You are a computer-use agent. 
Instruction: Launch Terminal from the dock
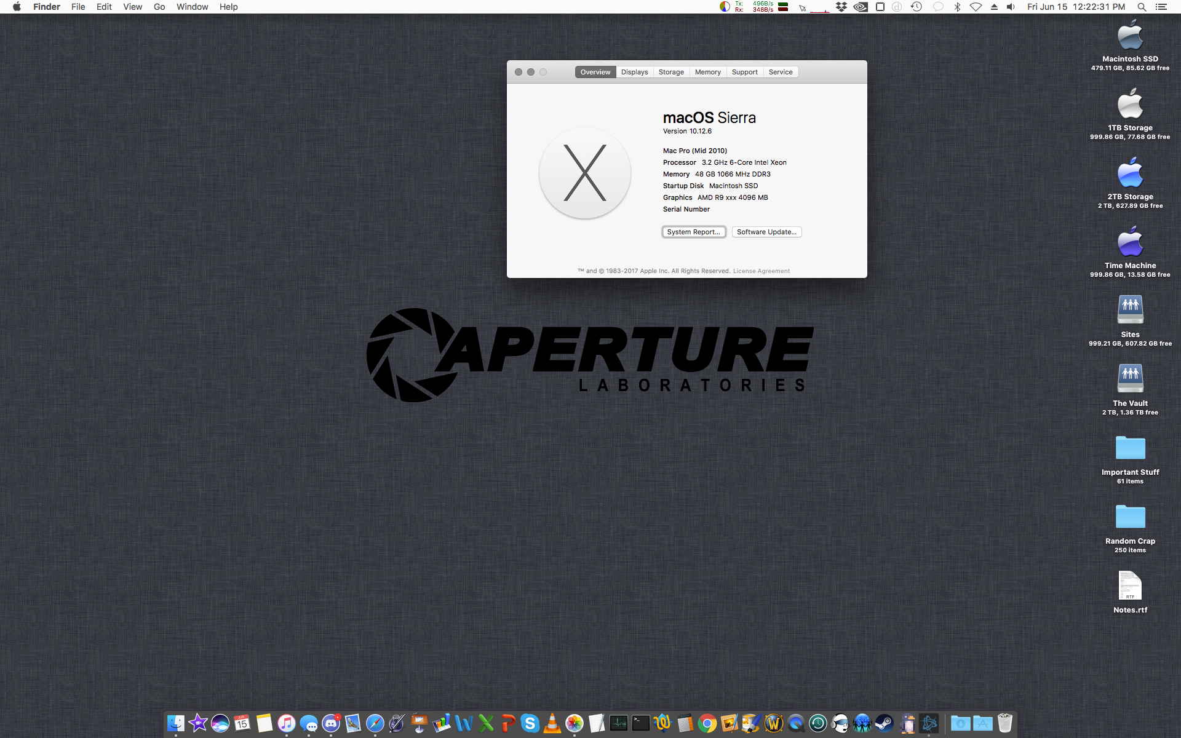641,724
